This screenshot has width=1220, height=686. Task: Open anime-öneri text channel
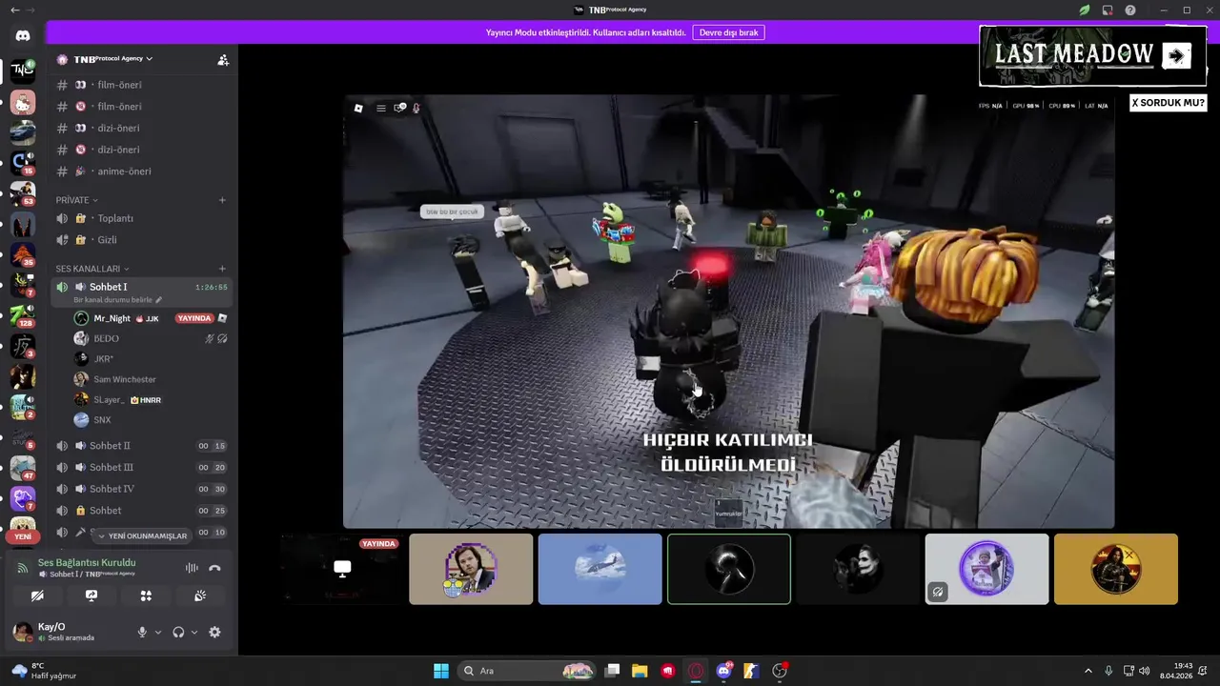pyautogui.click(x=143, y=171)
